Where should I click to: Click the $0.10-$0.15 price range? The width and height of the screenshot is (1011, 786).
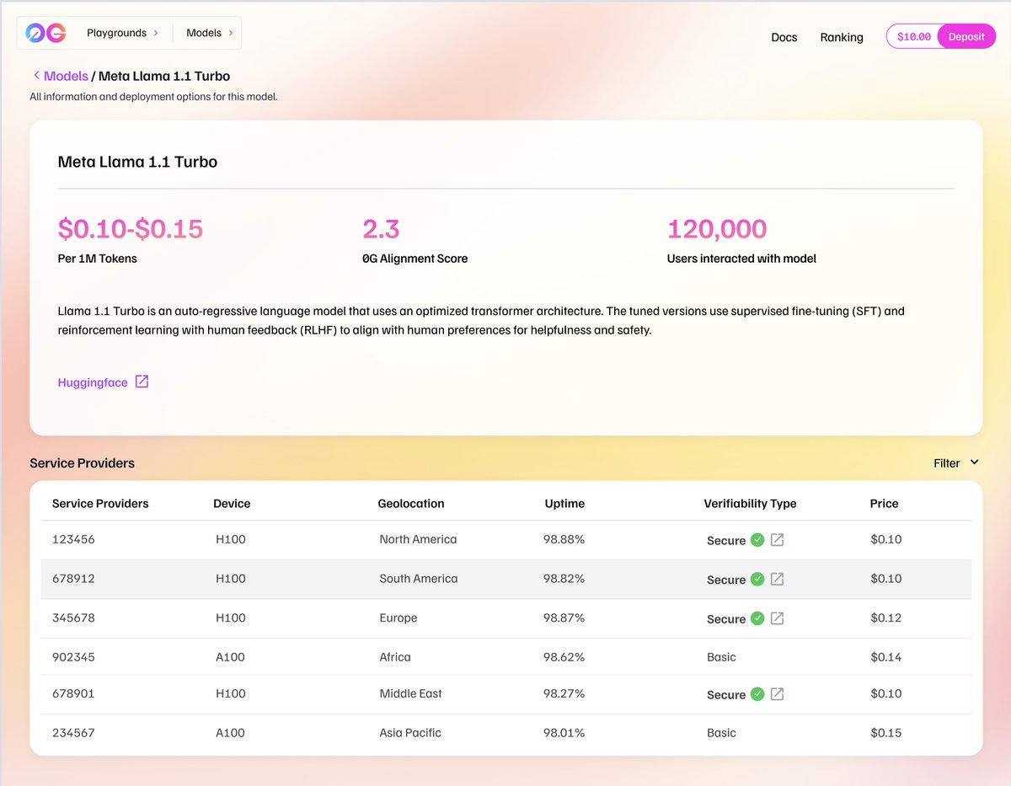click(x=131, y=228)
